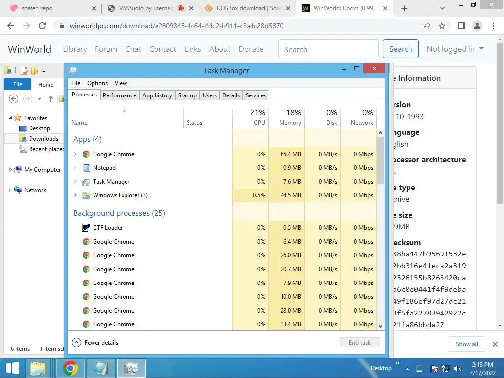The image size is (504, 378).
Task: Open Task Manager View menu
Action: coord(121,83)
